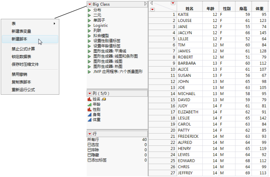Click the continuous icon beside 体重 column
The height and width of the screenshot is (177, 270).
click(89, 120)
